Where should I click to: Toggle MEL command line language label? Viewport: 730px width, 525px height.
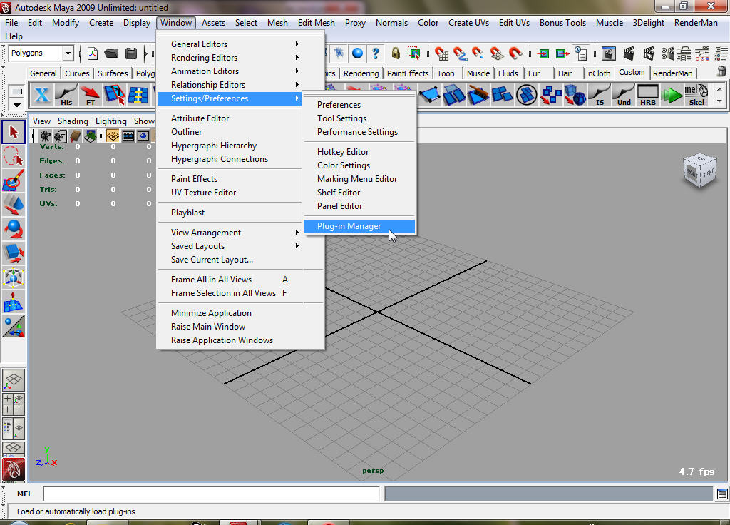click(x=25, y=494)
